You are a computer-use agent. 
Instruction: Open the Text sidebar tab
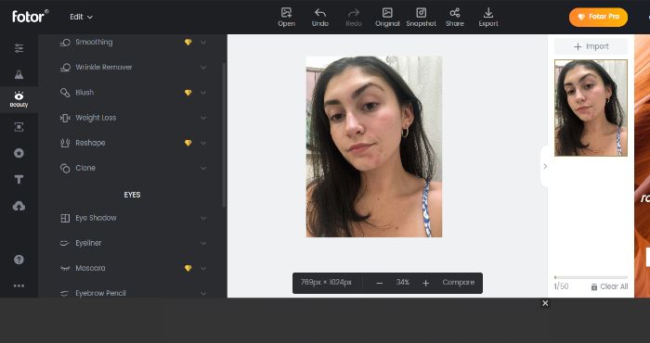click(19, 179)
